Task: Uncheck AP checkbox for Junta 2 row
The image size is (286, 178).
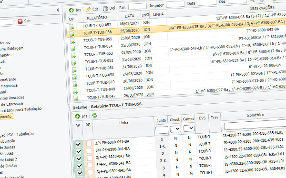Action: (79, 158)
